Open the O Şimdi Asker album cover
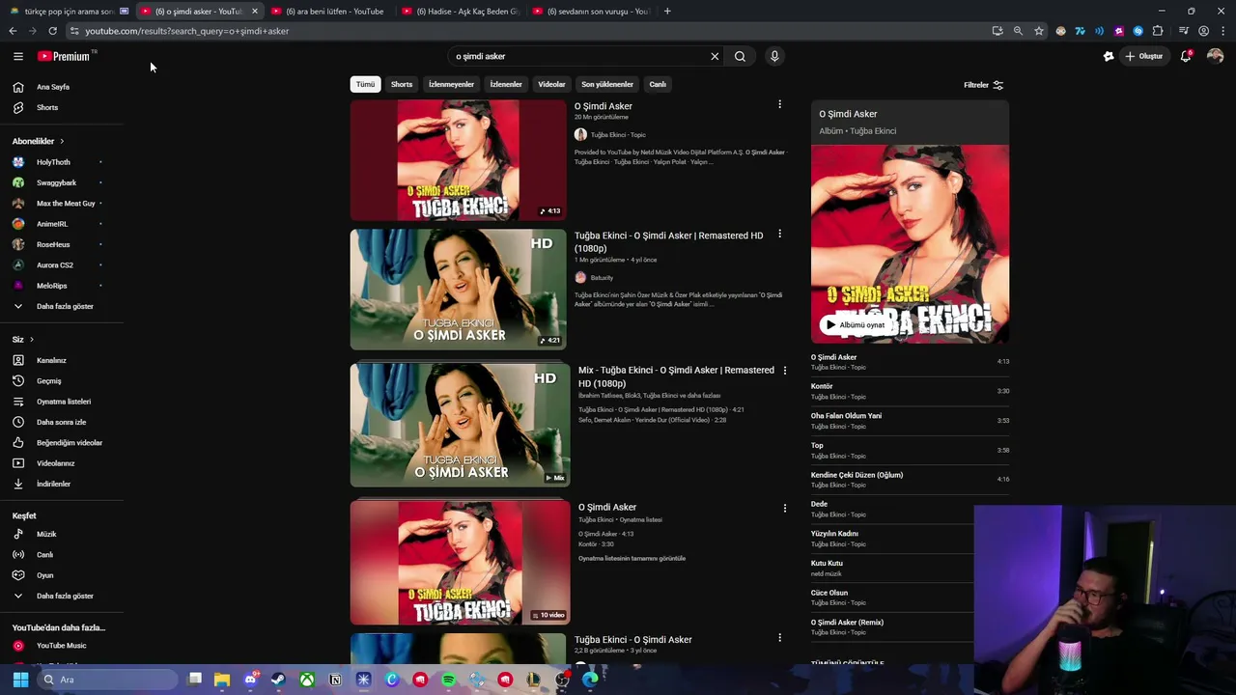The height and width of the screenshot is (695, 1236). pyautogui.click(x=910, y=244)
